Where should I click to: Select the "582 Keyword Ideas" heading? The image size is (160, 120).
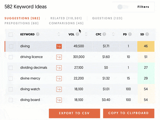click(25, 7)
